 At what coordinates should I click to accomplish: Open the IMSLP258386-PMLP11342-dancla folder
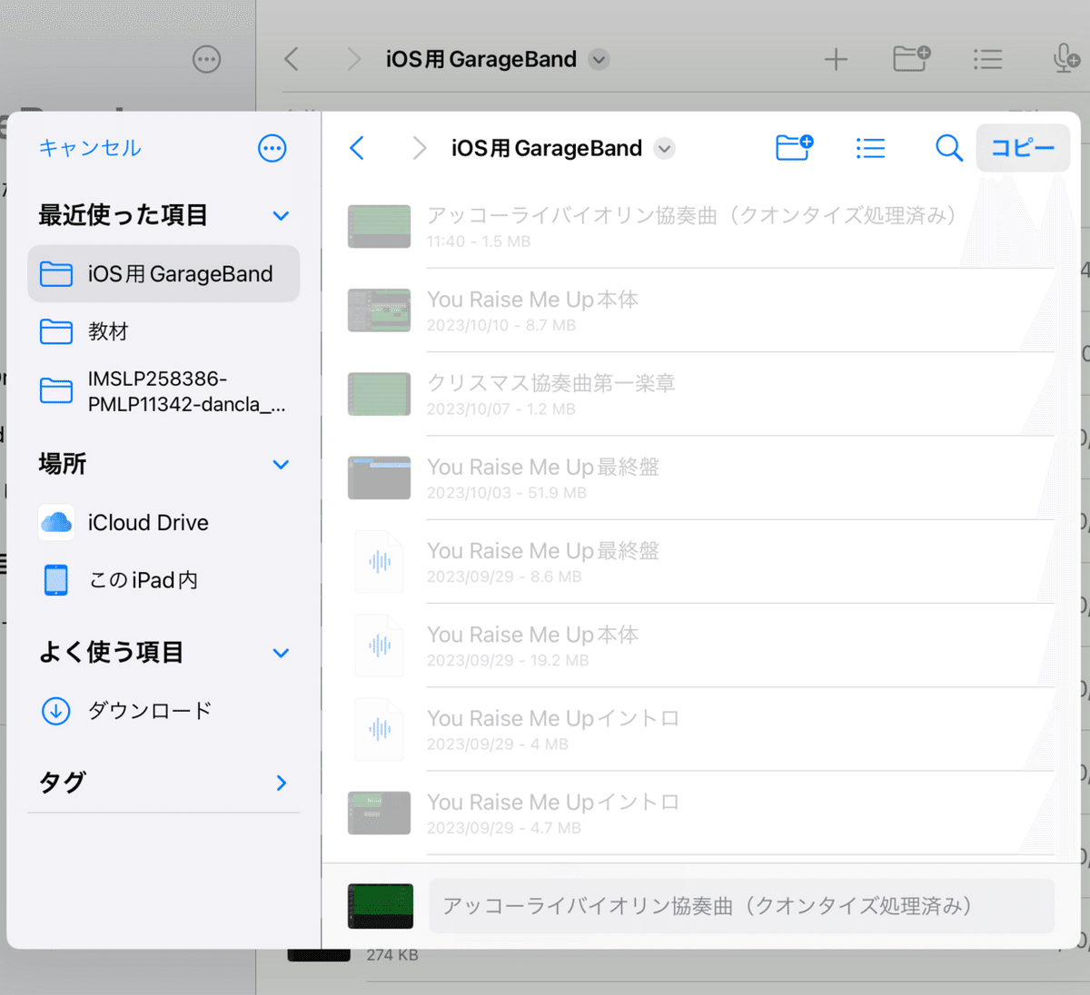click(163, 391)
